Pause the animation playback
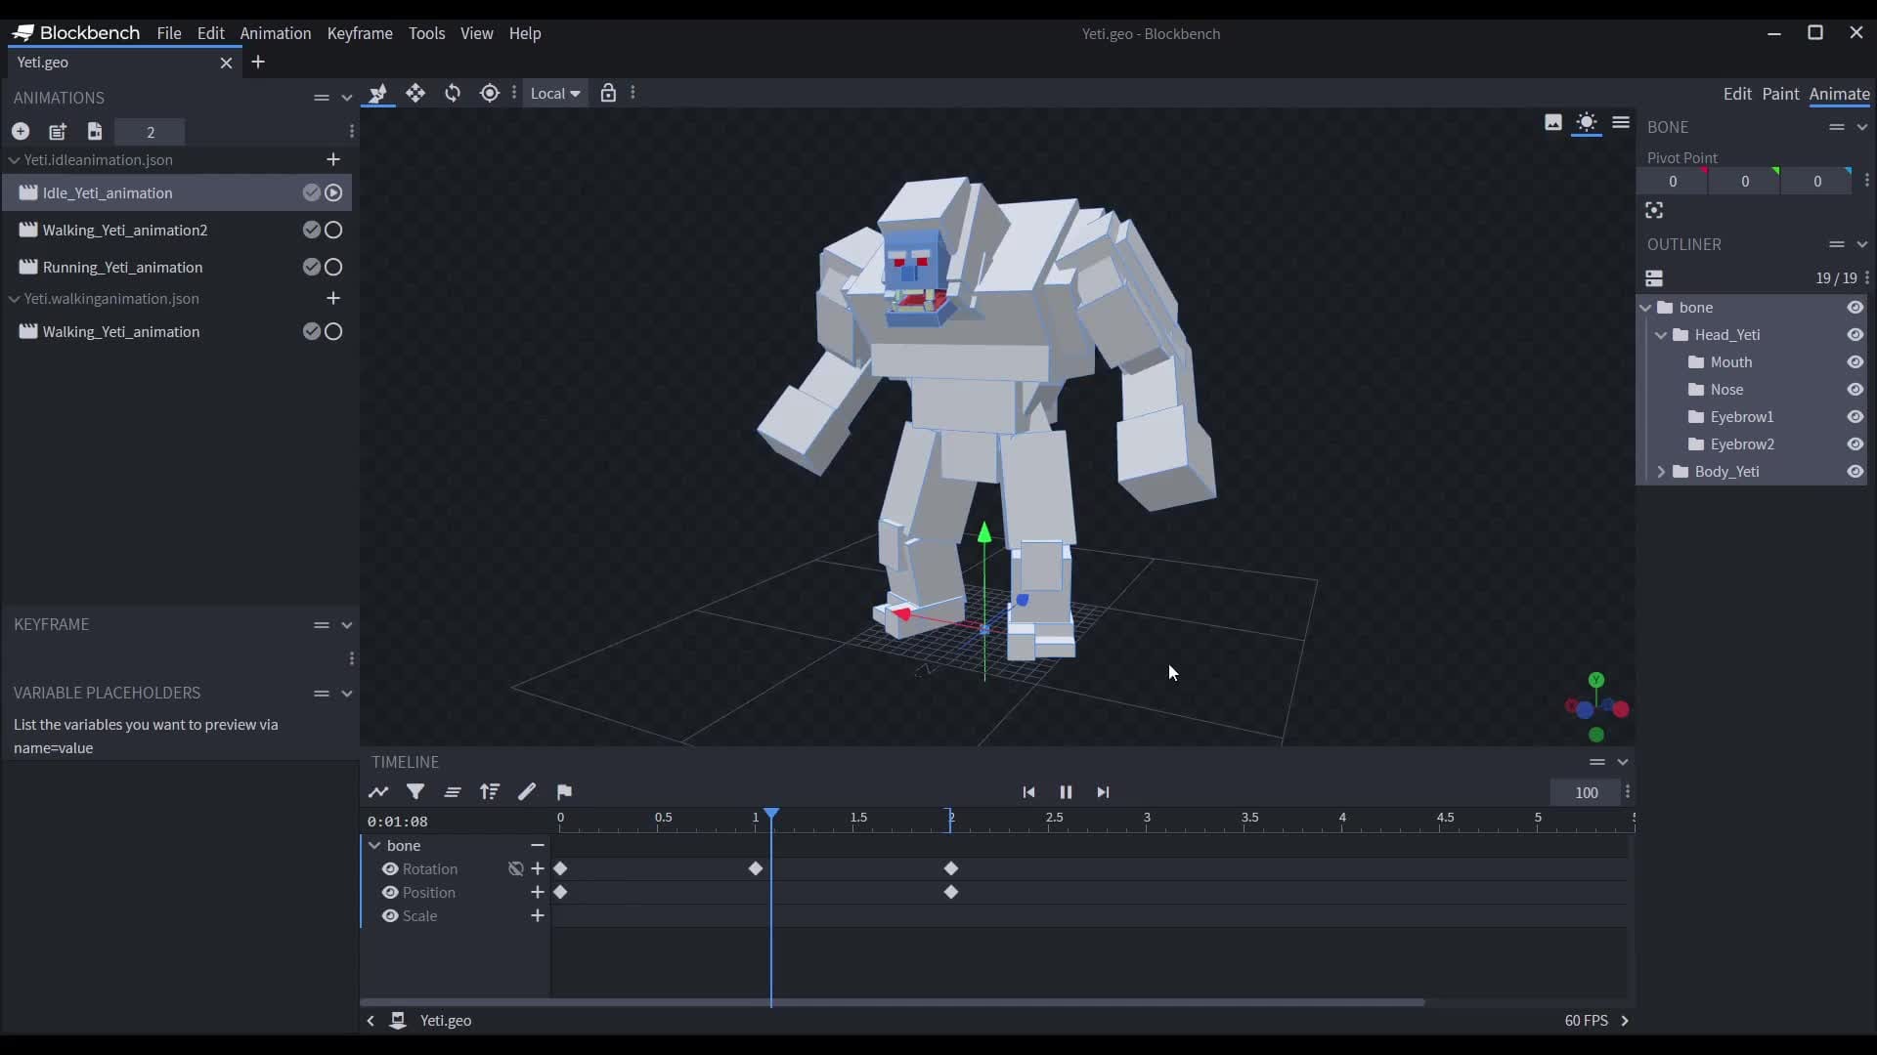1877x1055 pixels. click(1066, 792)
